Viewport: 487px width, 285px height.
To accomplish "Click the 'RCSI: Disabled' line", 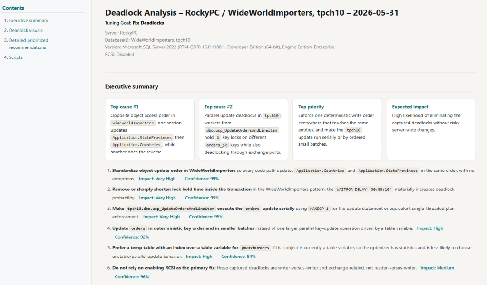I will pyautogui.click(x=119, y=54).
